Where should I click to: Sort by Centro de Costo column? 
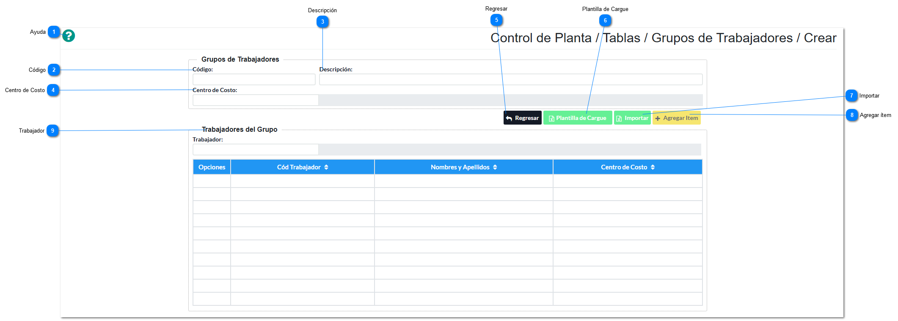[x=628, y=167]
